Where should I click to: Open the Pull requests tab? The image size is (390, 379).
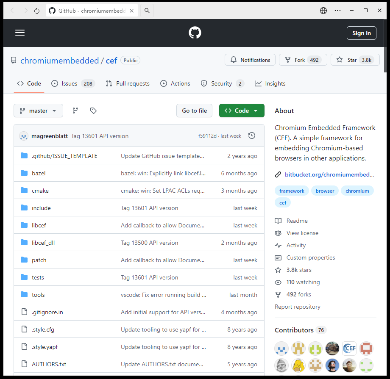[128, 83]
